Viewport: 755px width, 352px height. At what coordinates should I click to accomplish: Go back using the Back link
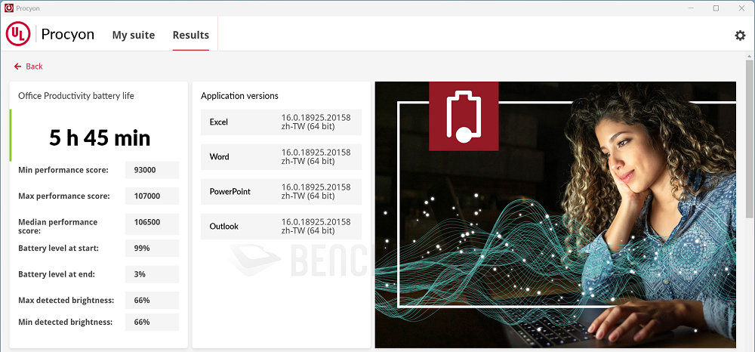tap(29, 66)
